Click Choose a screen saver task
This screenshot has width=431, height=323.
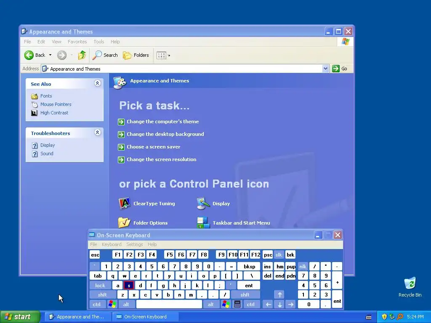[153, 147]
